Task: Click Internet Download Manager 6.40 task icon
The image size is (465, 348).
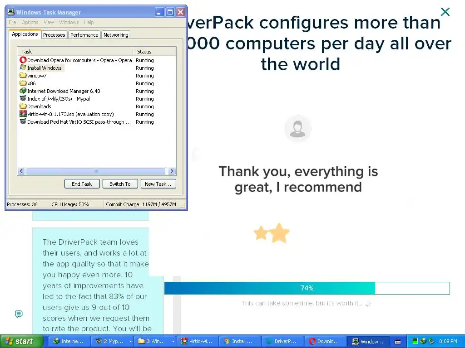Action: point(23,91)
